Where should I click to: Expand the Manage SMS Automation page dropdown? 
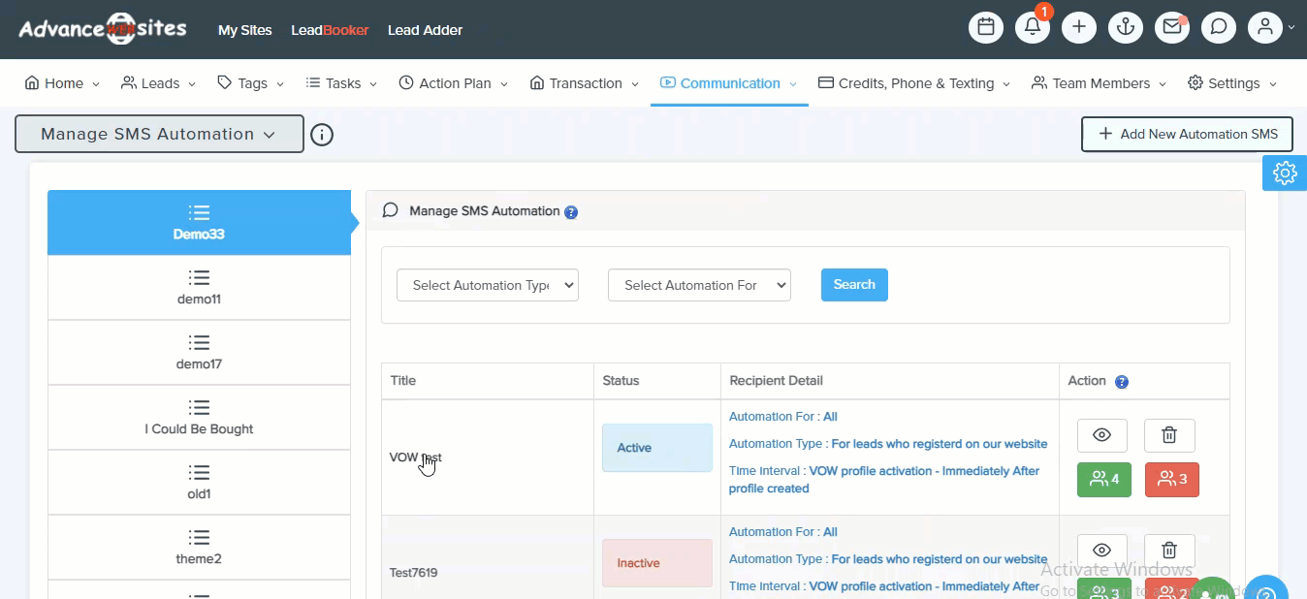point(159,135)
